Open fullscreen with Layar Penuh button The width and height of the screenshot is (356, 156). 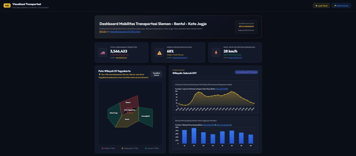point(321,6)
